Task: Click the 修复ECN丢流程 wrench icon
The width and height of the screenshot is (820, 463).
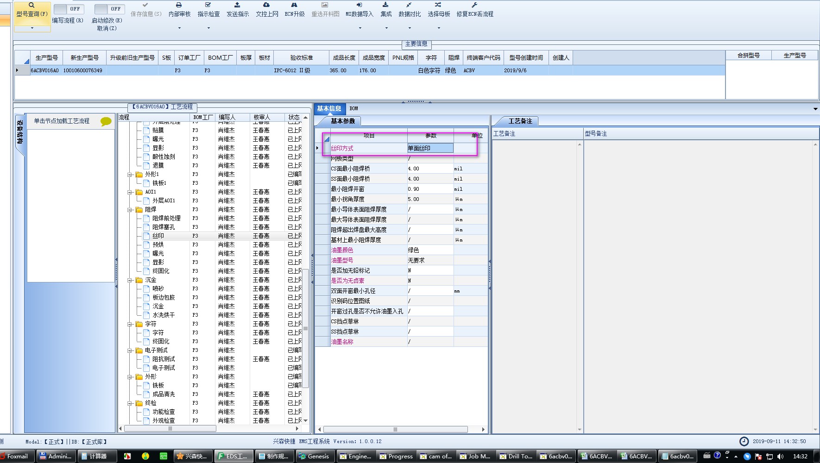Action: tap(474, 5)
